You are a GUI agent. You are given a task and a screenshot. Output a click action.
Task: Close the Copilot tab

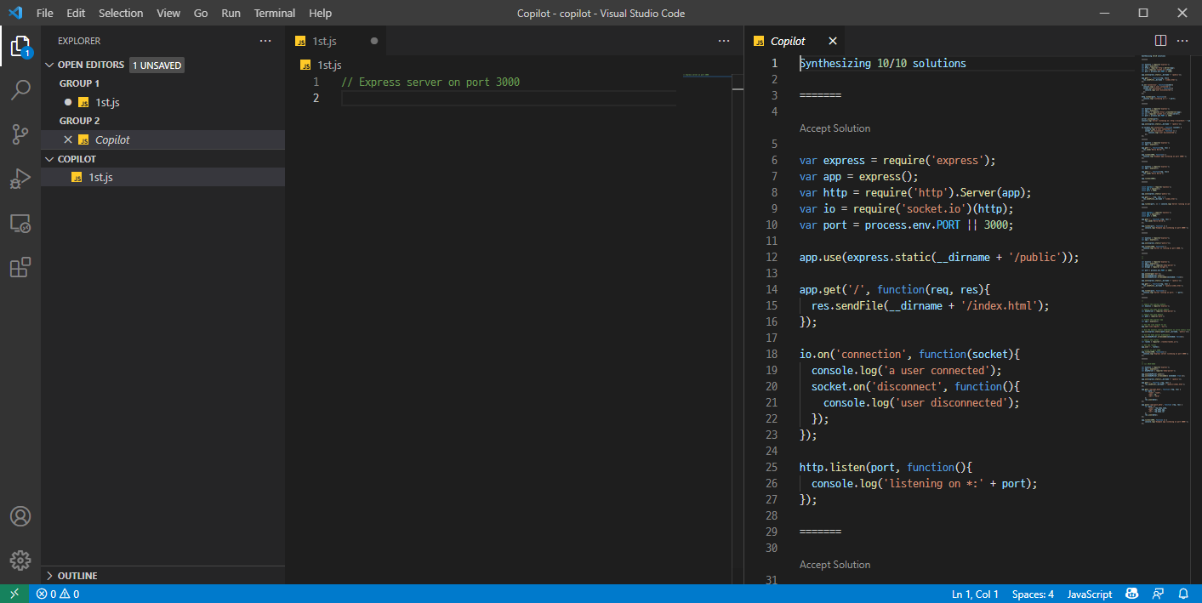[833, 41]
